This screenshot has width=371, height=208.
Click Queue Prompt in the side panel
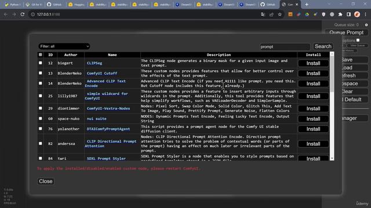[x=346, y=32]
